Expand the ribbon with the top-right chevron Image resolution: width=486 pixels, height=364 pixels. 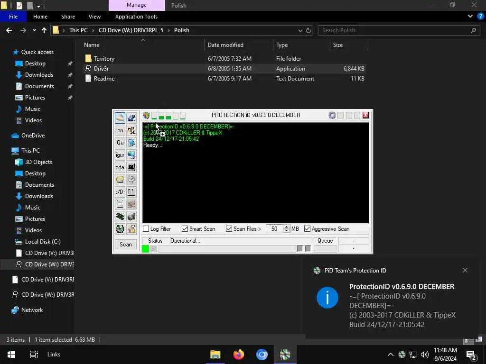(x=470, y=17)
